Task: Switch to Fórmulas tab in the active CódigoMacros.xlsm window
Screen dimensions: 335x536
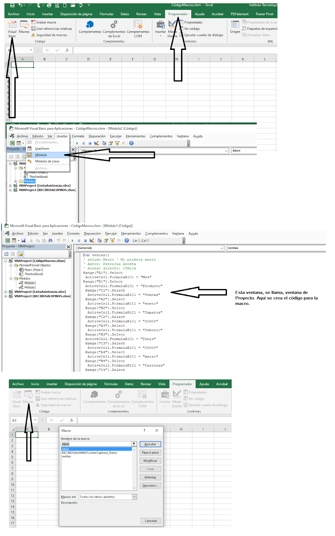Action: click(106, 14)
